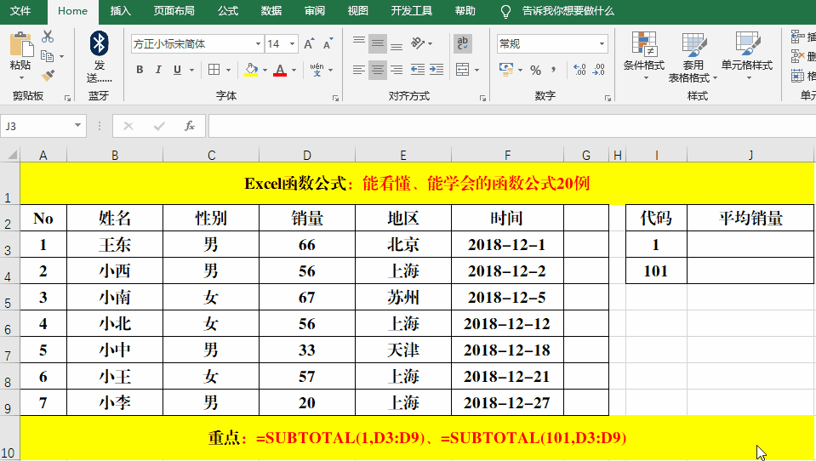
Task: Select column J header
Action: tap(750, 155)
